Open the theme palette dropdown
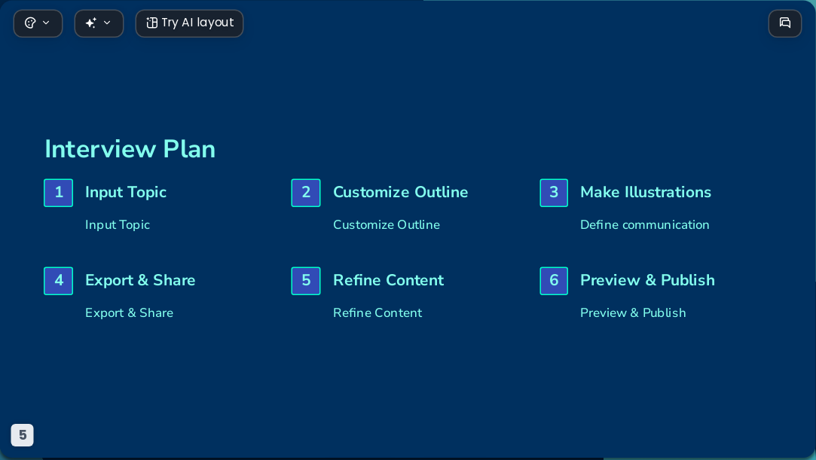Viewport: 816px width, 460px height. tap(38, 23)
